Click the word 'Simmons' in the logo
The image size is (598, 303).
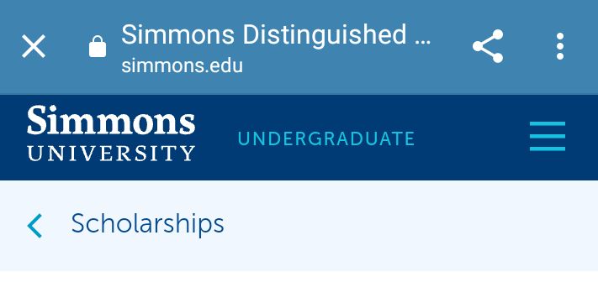tap(111, 120)
